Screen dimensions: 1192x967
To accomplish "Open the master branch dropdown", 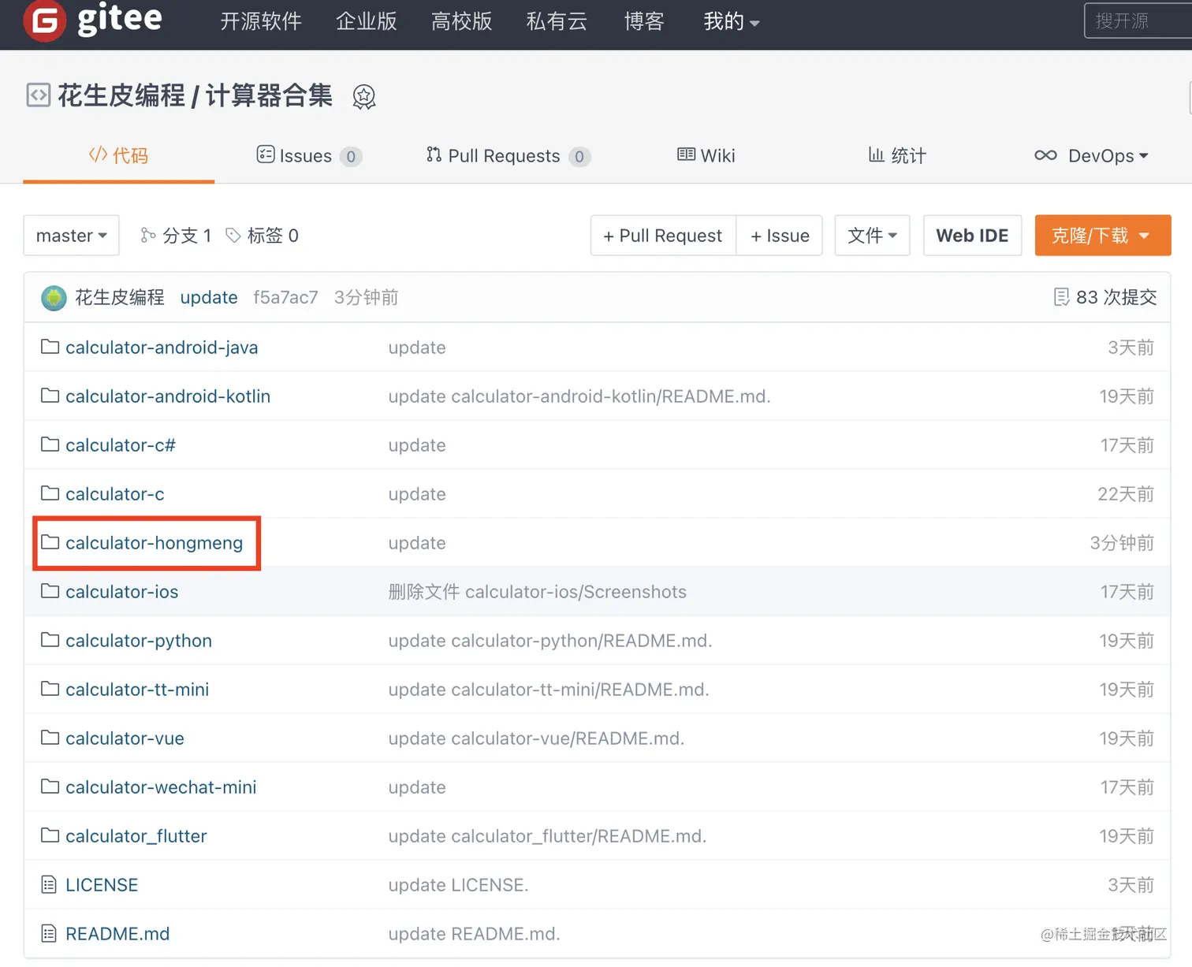I will pos(71,236).
